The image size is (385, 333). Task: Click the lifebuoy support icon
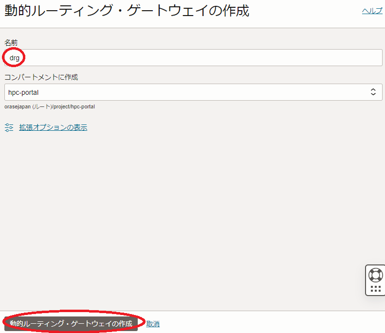tap(375, 275)
